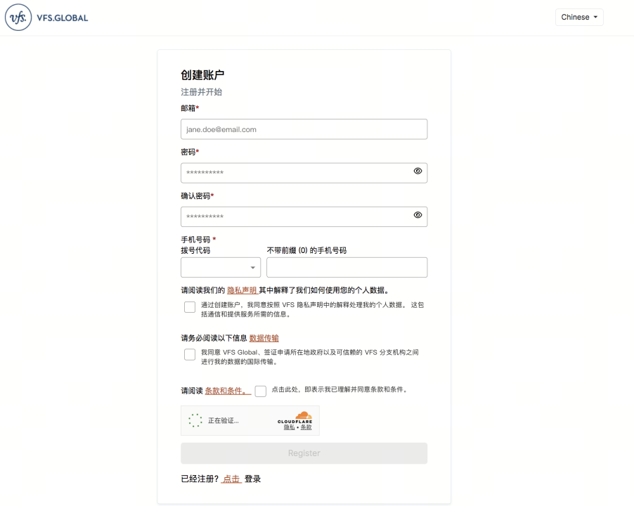634x506 pixels.
Task: Click the phone number input field
Action: (347, 267)
